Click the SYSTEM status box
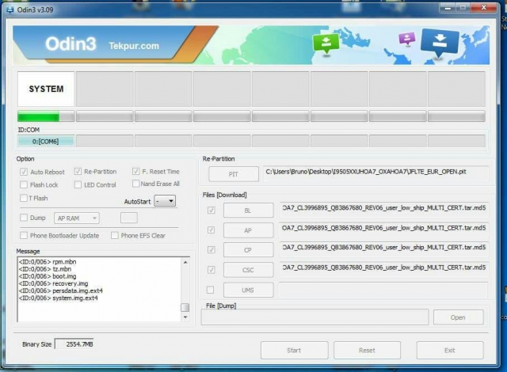Screen dimensions: 507x372 [x=46, y=89]
